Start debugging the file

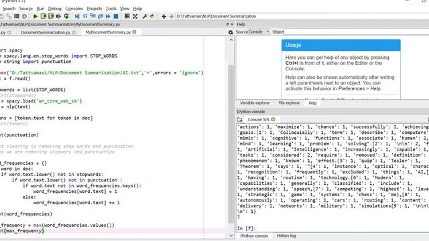point(77,16)
